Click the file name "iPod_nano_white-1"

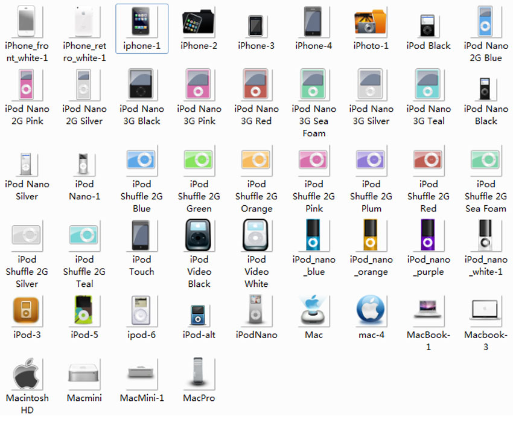pos(486,266)
